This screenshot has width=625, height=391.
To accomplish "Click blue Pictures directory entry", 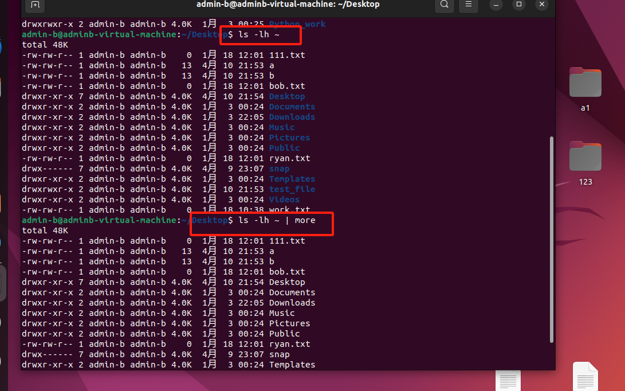I will pos(289,138).
